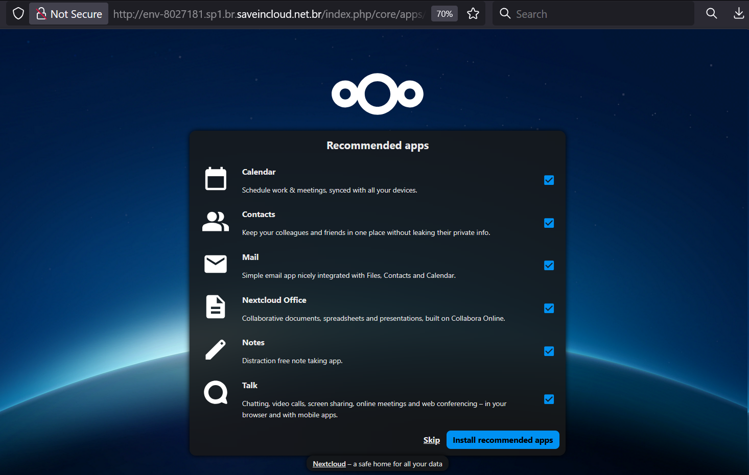Click the Not Secure lock indicator

69,14
